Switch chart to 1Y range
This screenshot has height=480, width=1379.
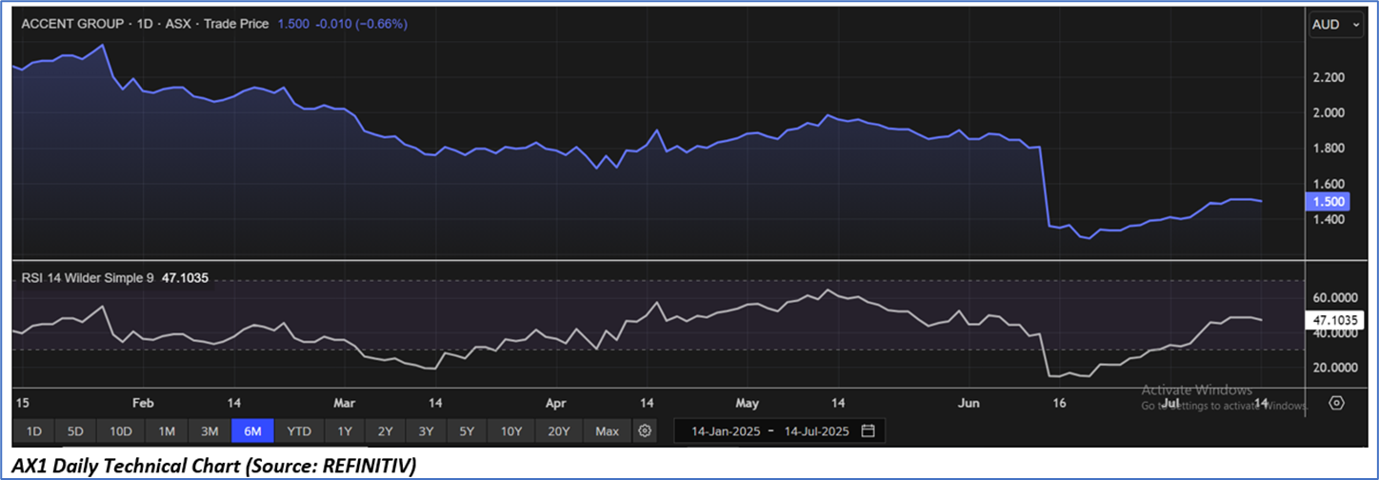[344, 431]
